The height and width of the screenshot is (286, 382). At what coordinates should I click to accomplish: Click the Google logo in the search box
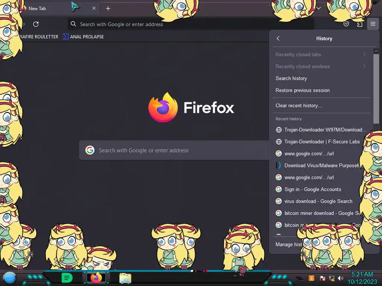pyautogui.click(x=90, y=150)
